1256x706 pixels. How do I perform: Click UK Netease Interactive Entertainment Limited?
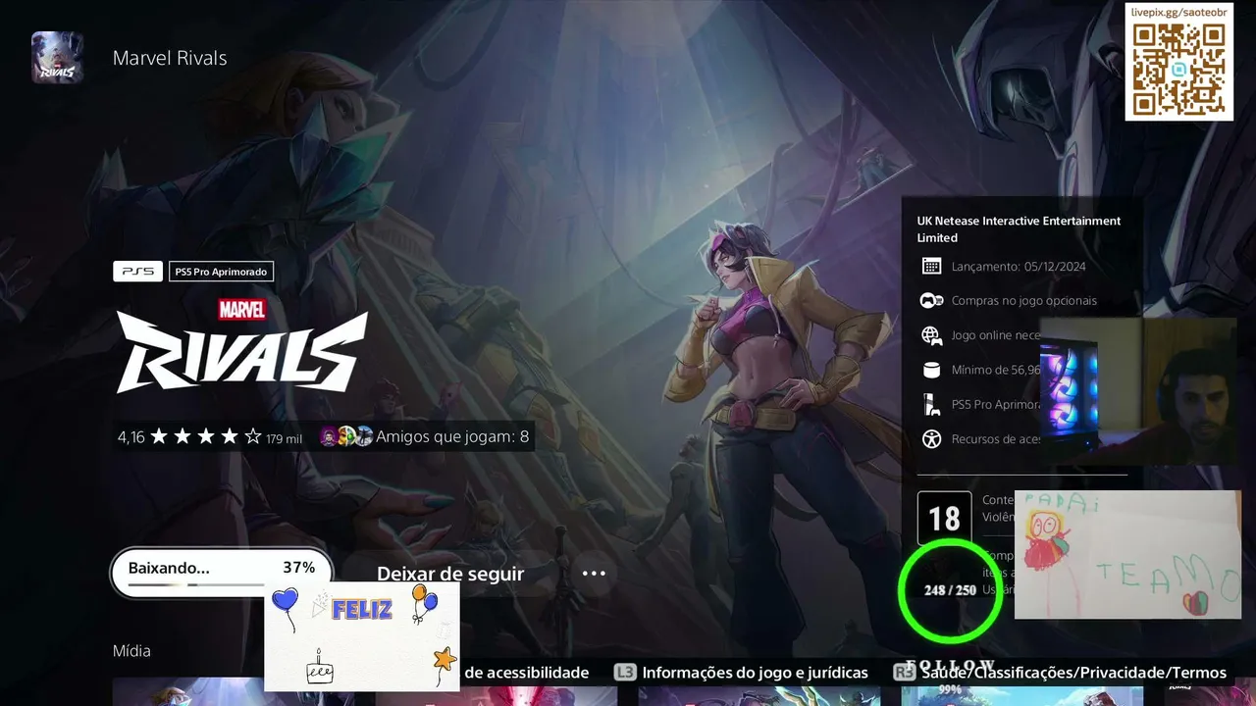[x=1019, y=229]
